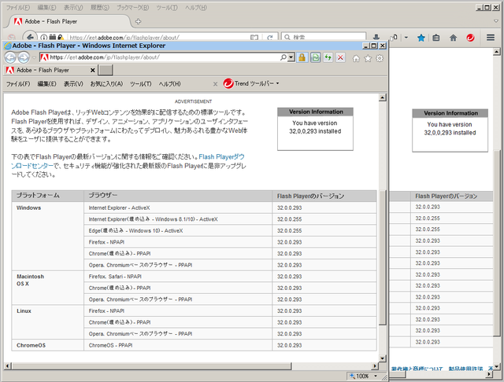Click IE horizontal scrollbar right arrow
Viewport: 504px width, 382px height.
pos(375,365)
